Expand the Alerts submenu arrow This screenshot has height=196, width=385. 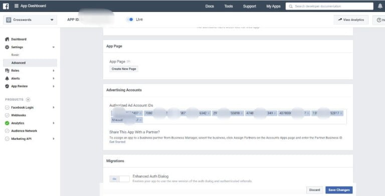point(53,78)
